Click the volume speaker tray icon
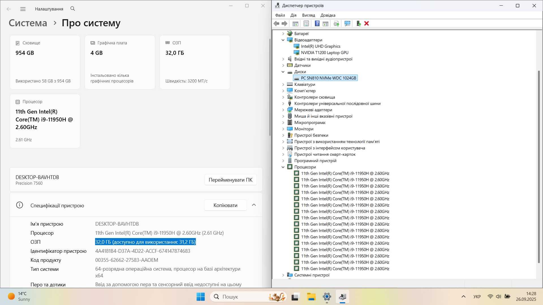This screenshot has height=305, width=543. click(x=498, y=297)
